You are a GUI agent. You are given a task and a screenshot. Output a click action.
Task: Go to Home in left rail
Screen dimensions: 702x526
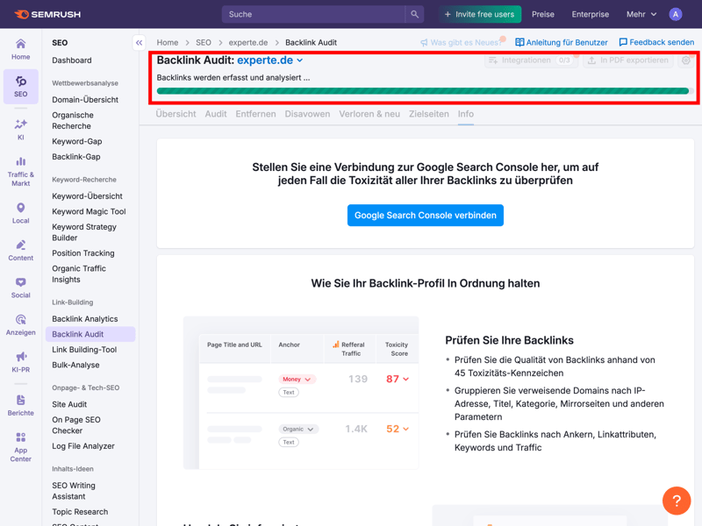point(20,49)
